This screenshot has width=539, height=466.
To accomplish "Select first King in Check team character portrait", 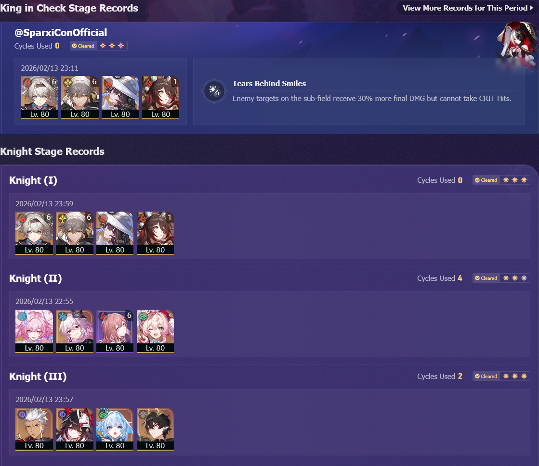I will [x=39, y=98].
